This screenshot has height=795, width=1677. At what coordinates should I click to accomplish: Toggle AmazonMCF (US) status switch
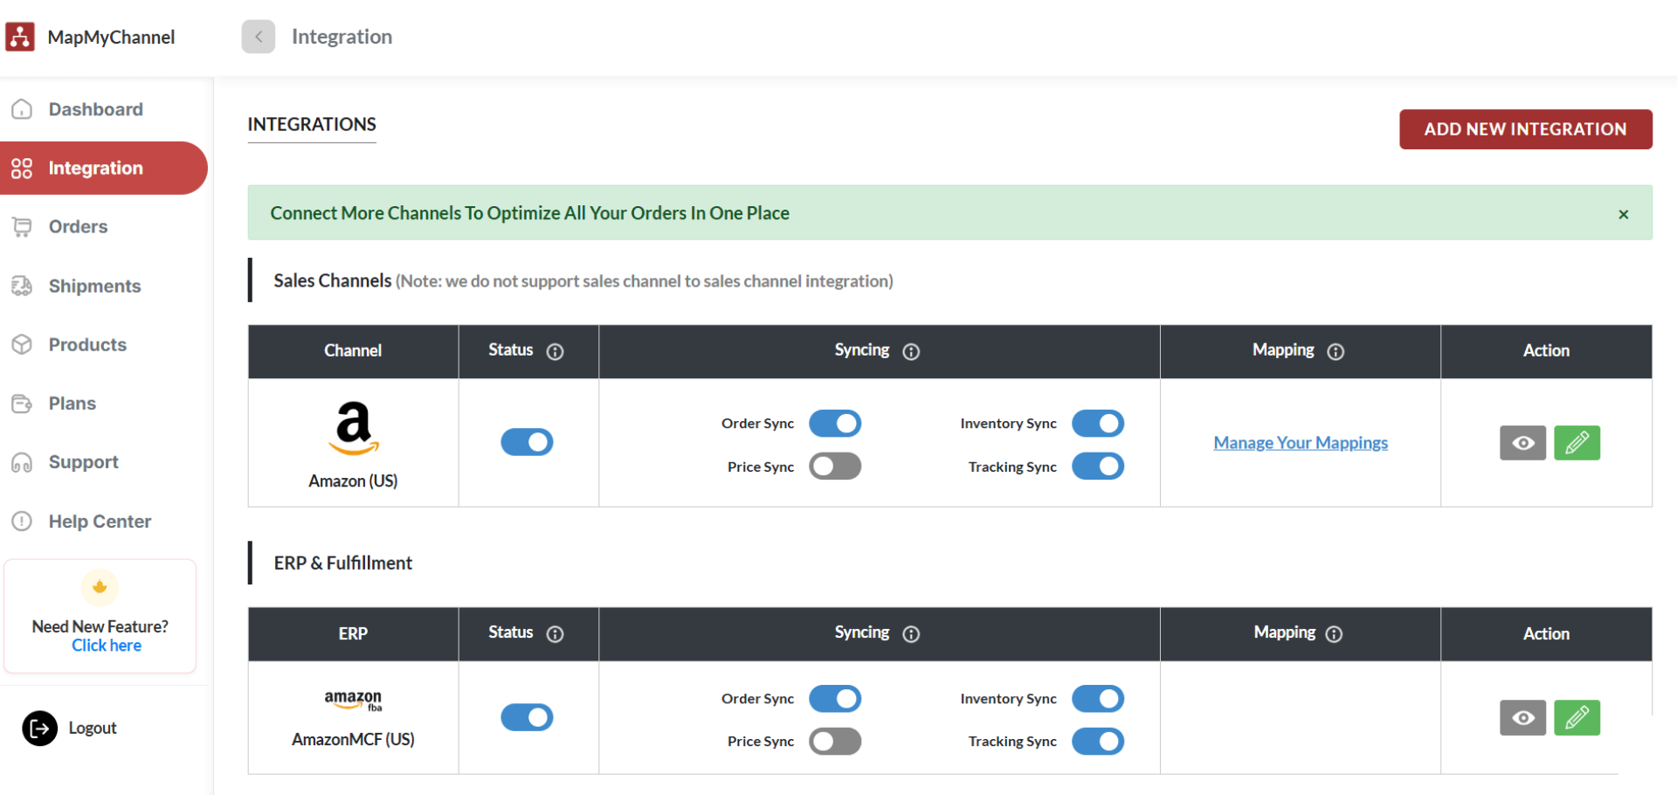click(x=527, y=717)
